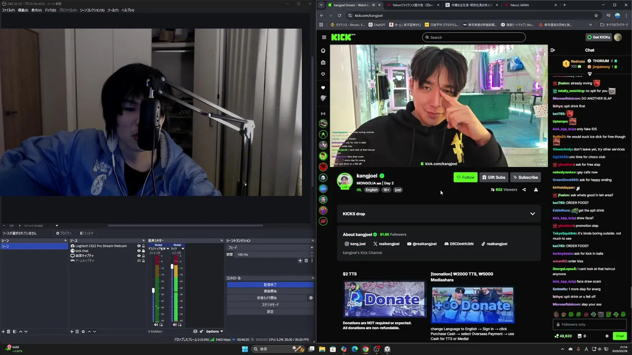
Task: Follow the kangjoel channel
Action: [465, 177]
